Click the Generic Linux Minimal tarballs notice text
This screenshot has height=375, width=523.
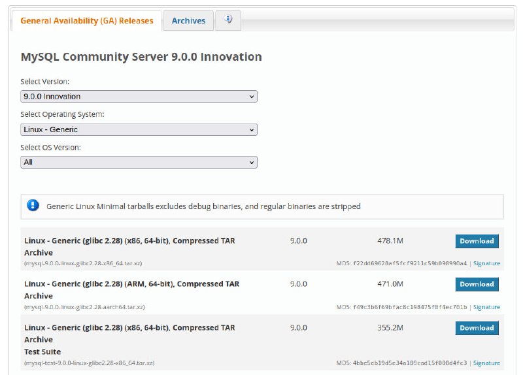[203, 206]
